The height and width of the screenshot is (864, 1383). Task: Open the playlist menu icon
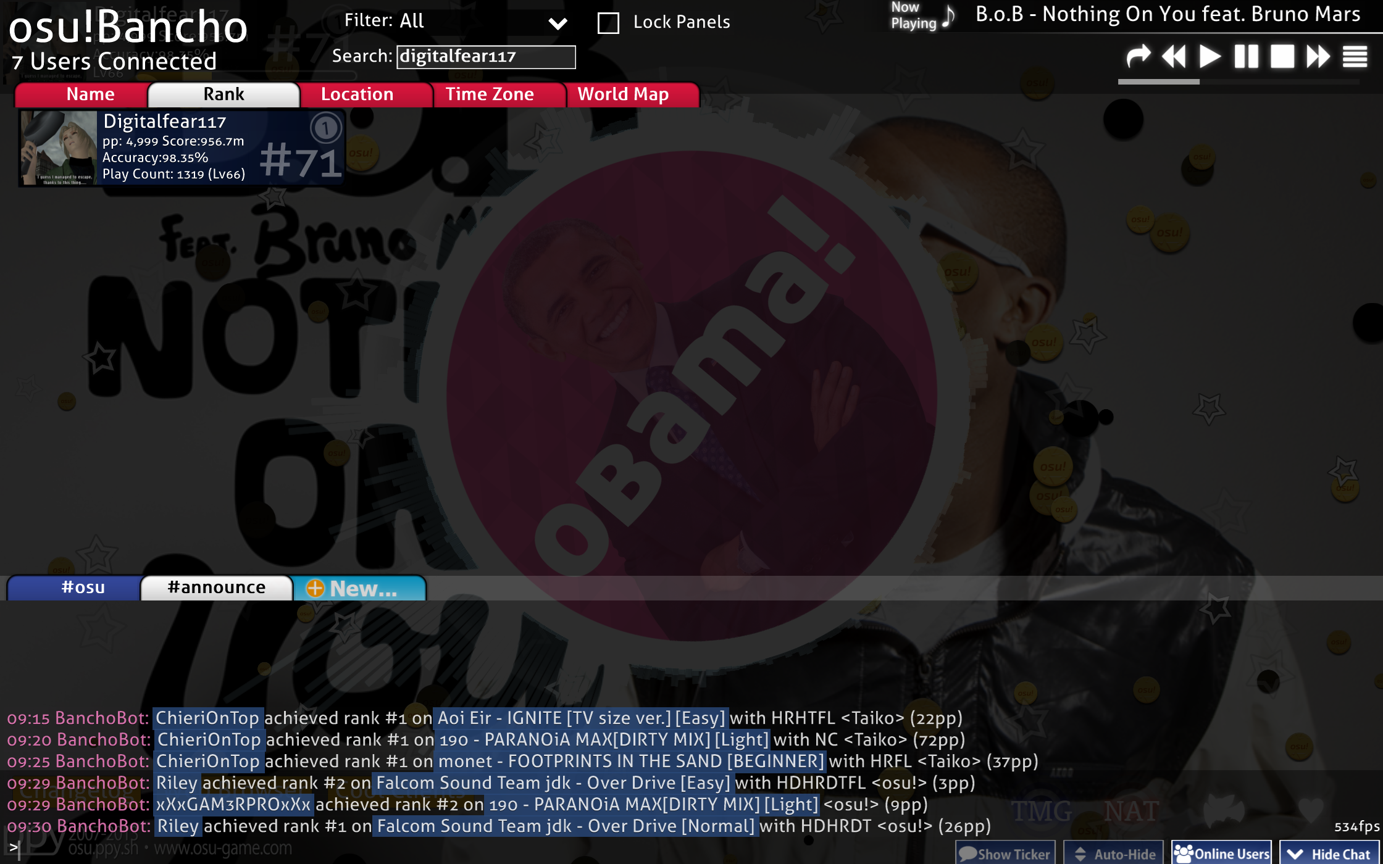[1355, 57]
